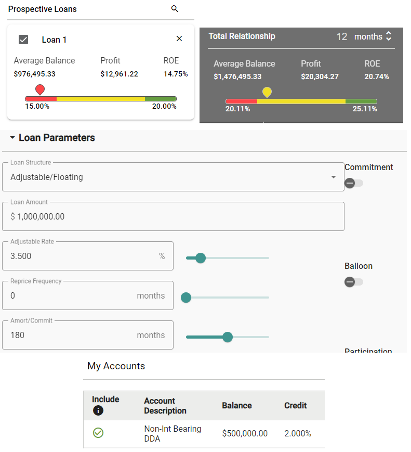Click the red ROE marker pin on Loan 1

(40, 89)
